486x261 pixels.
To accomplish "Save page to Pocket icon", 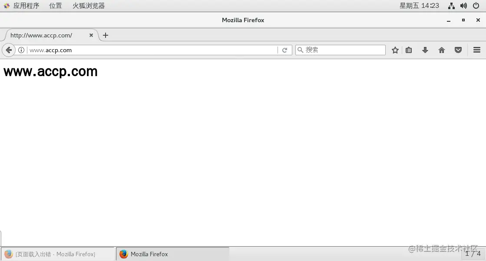I will (458, 50).
